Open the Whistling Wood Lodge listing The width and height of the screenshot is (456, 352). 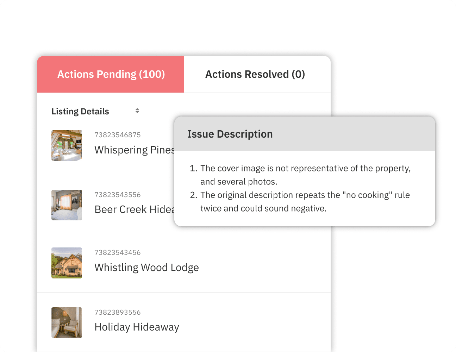tap(146, 268)
